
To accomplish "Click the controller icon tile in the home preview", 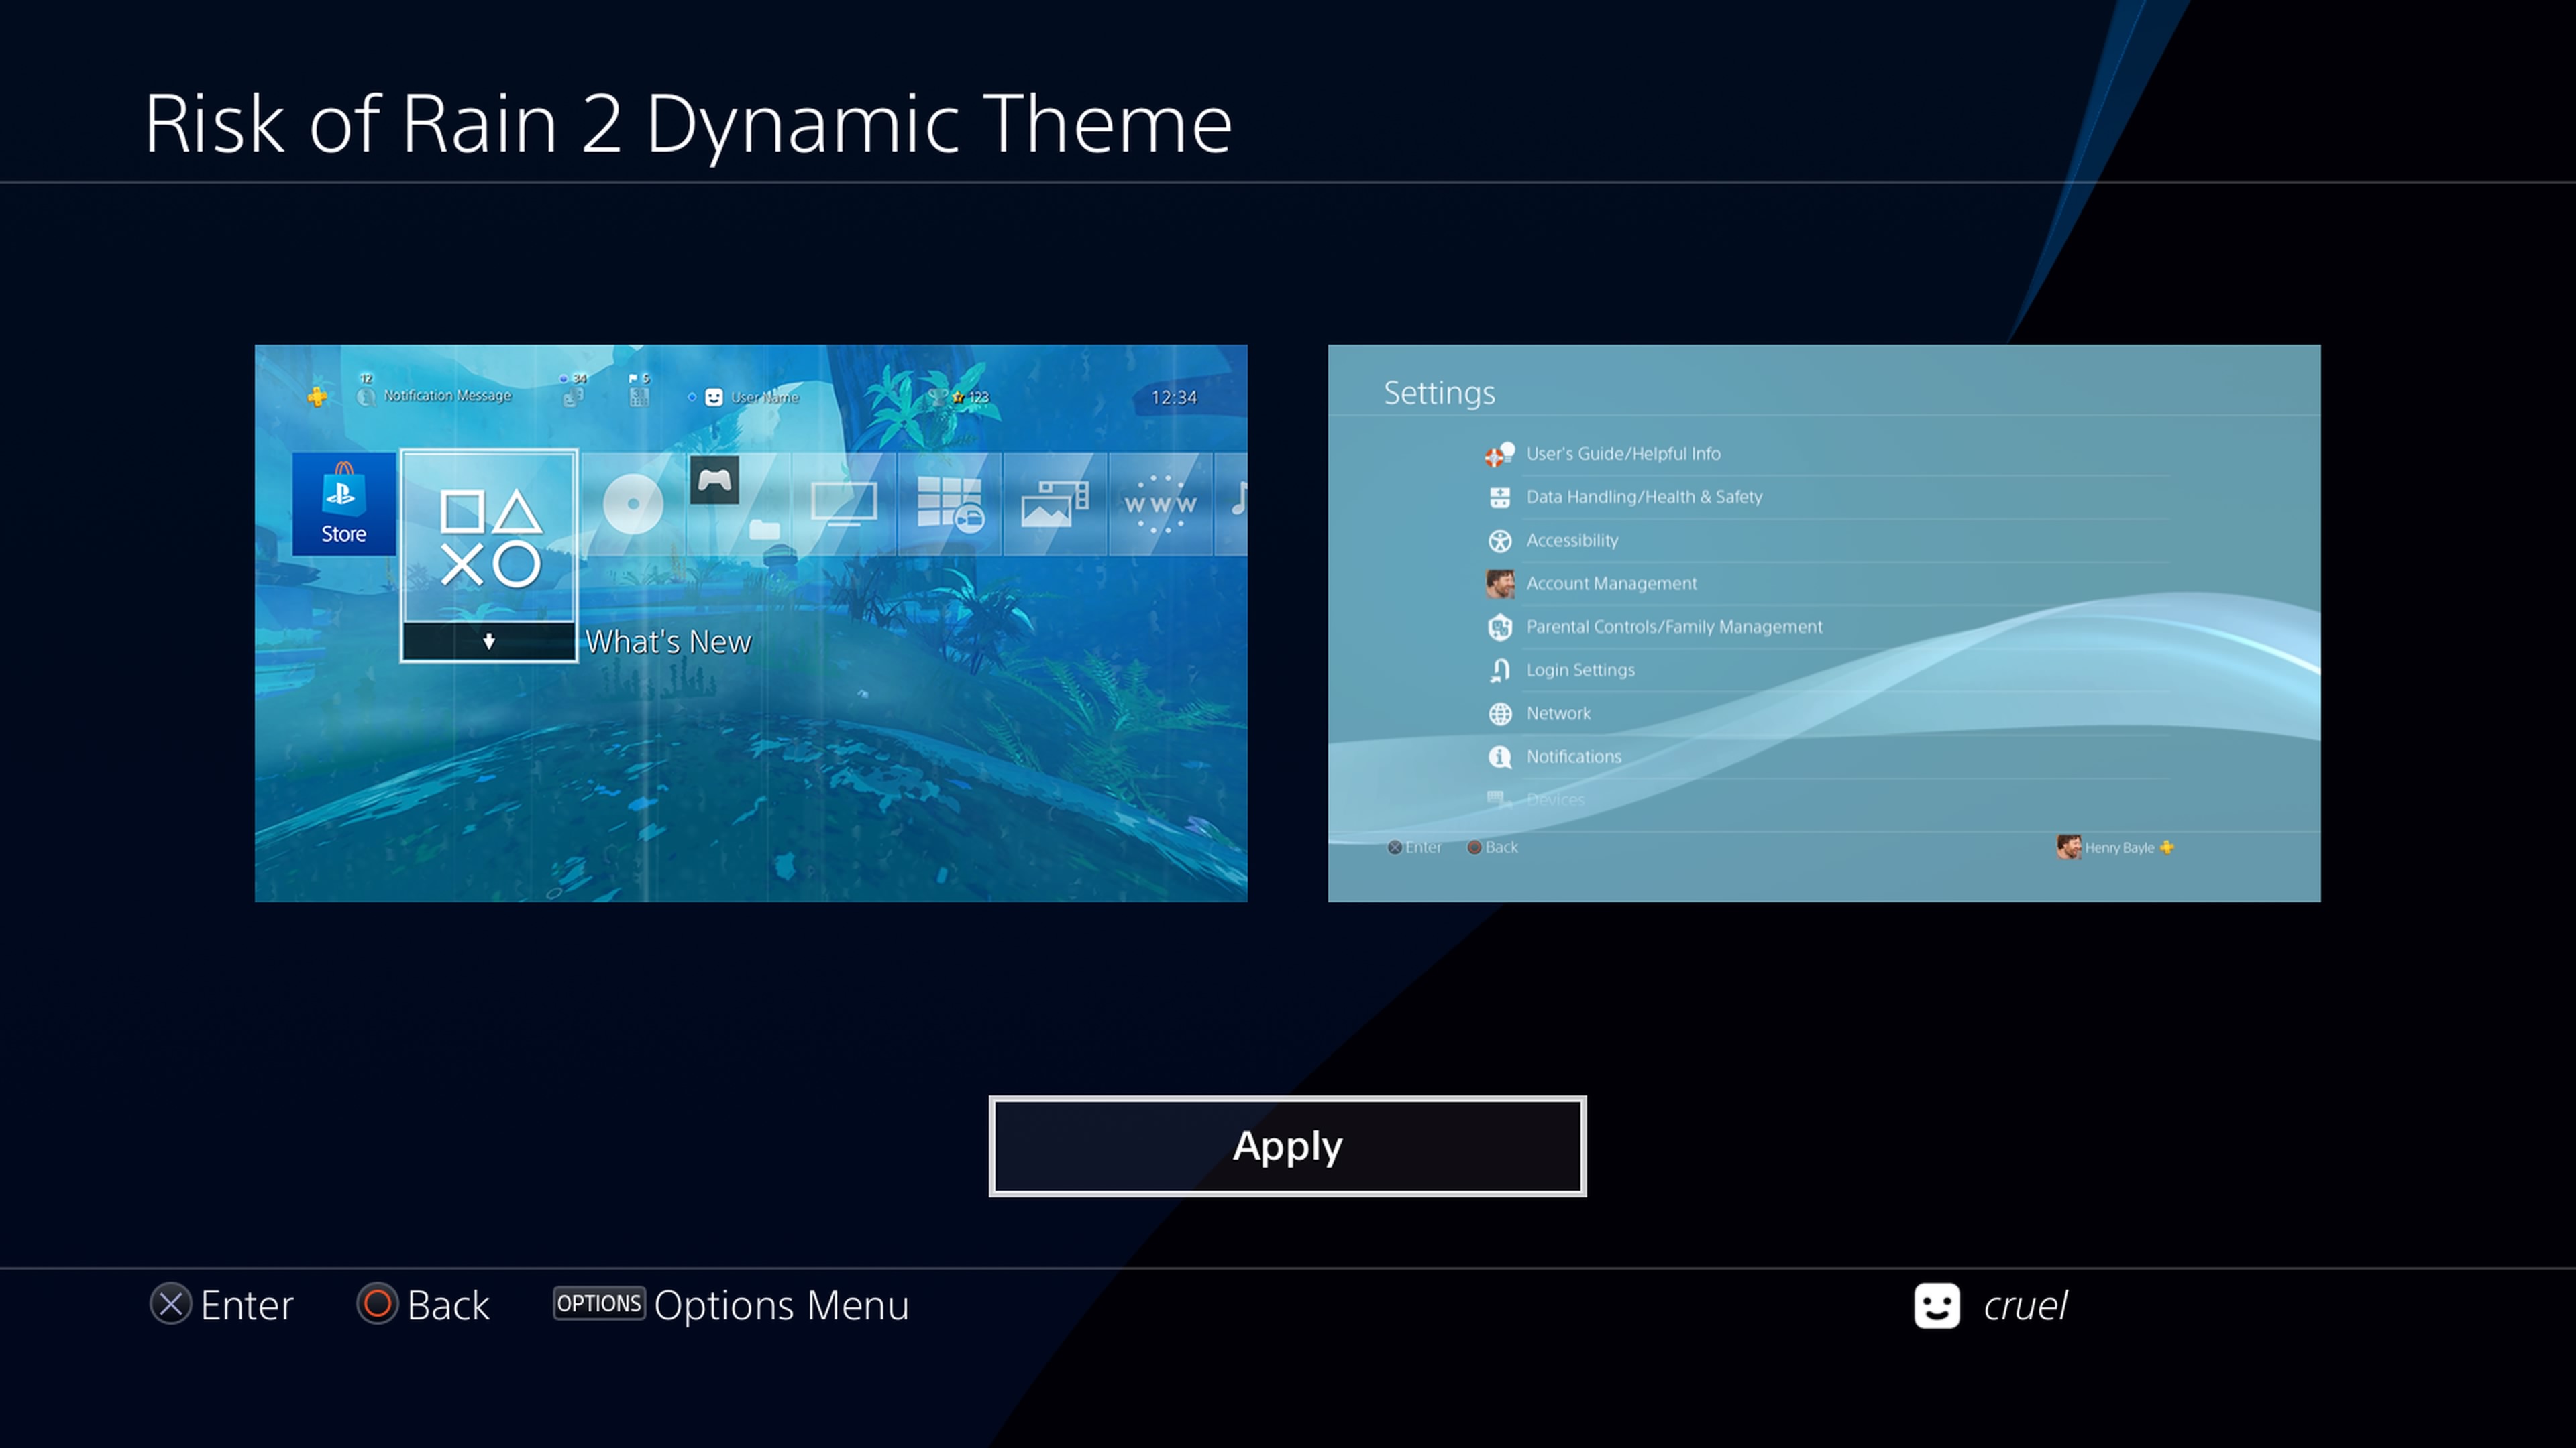I will (x=714, y=481).
